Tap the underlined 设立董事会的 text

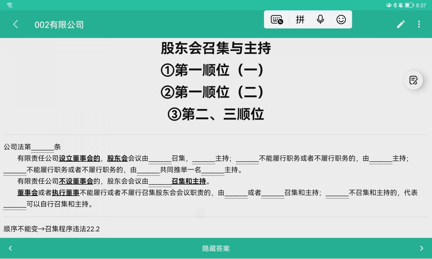coord(79,158)
